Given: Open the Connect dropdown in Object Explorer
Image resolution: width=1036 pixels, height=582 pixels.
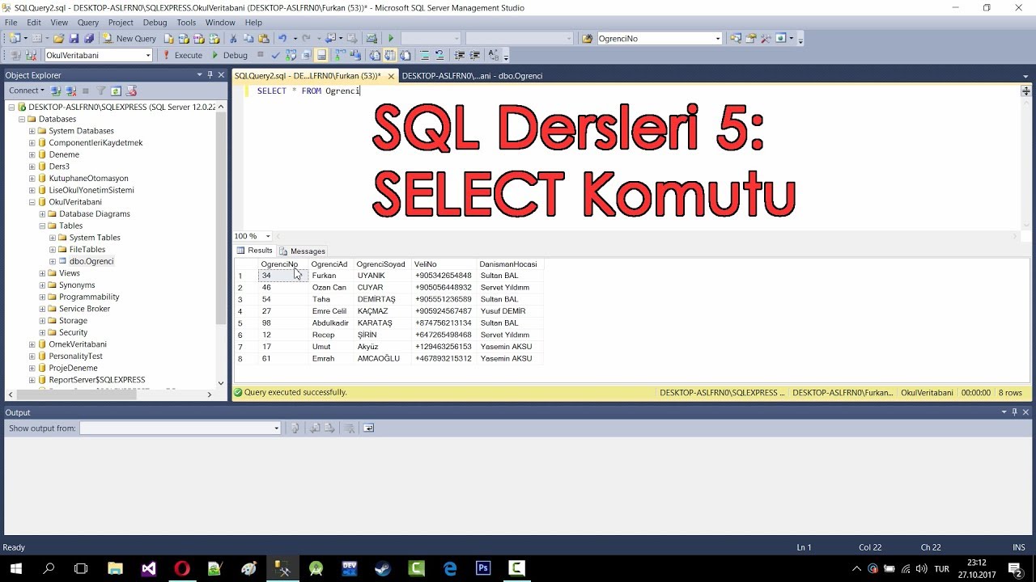Looking at the screenshot, I should click(x=26, y=91).
